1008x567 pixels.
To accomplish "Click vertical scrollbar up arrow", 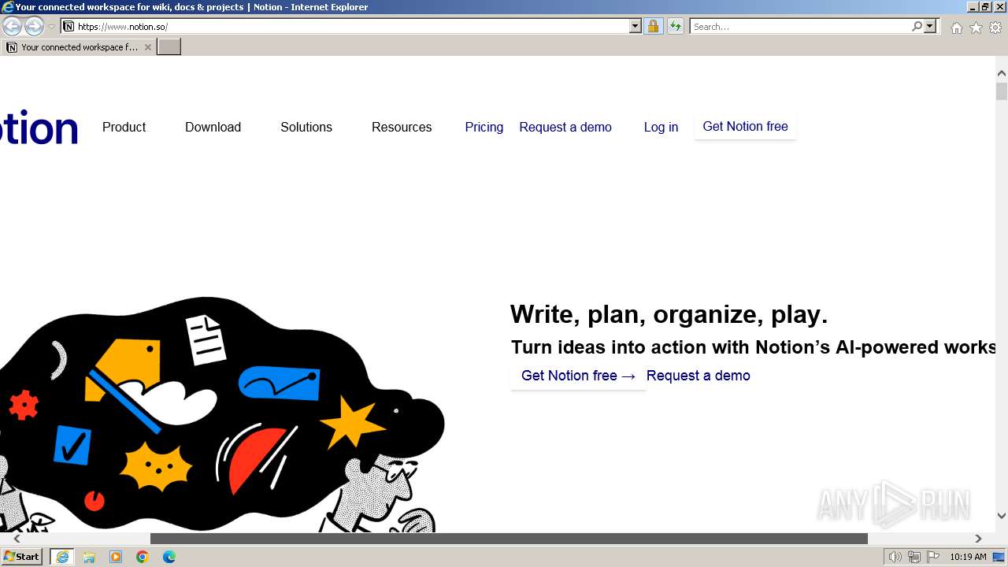I will (x=1001, y=73).
